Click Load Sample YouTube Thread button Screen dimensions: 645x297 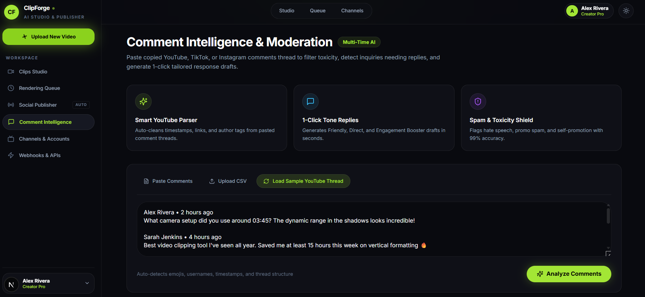303,181
